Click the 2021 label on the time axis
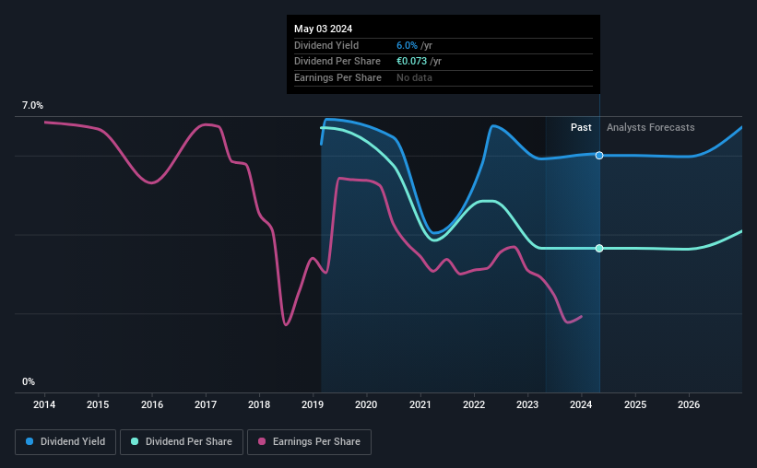This screenshot has height=468, width=757. click(420, 404)
